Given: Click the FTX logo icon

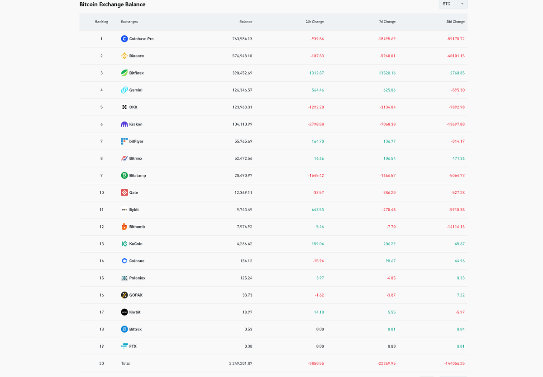Looking at the screenshot, I should [124, 346].
